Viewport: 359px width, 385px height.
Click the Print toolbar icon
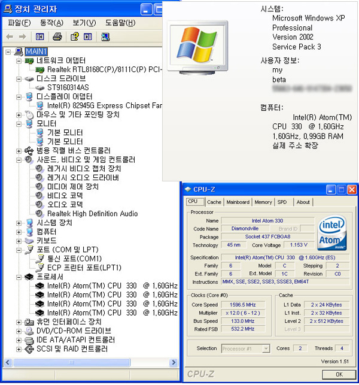point(57,37)
